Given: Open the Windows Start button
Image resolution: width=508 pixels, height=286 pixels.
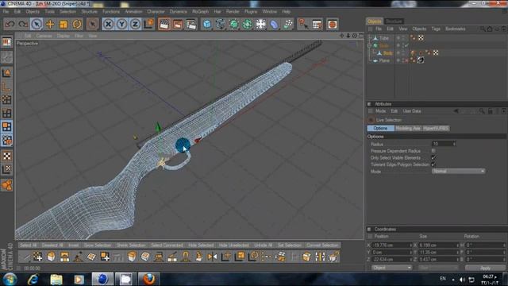Looking at the screenshot, I should pos(10,279).
